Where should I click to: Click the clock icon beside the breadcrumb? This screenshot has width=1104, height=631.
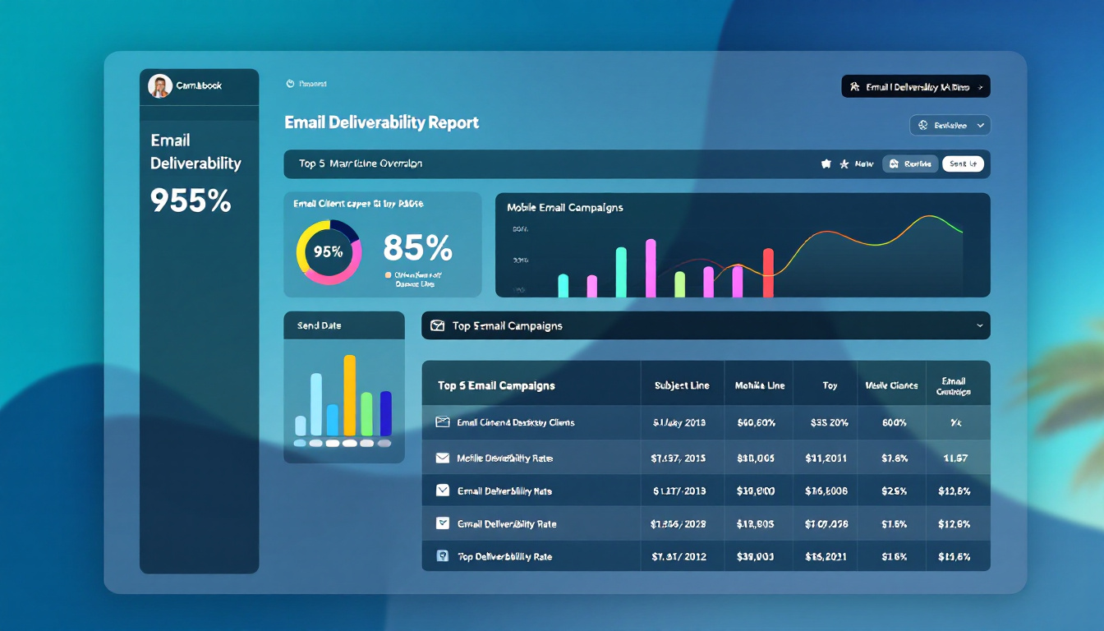(290, 84)
